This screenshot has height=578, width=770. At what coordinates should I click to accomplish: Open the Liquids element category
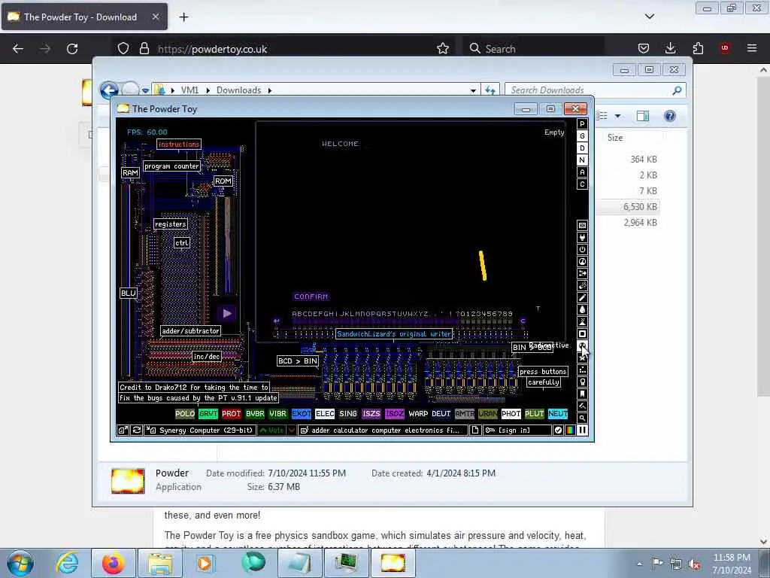(x=582, y=309)
